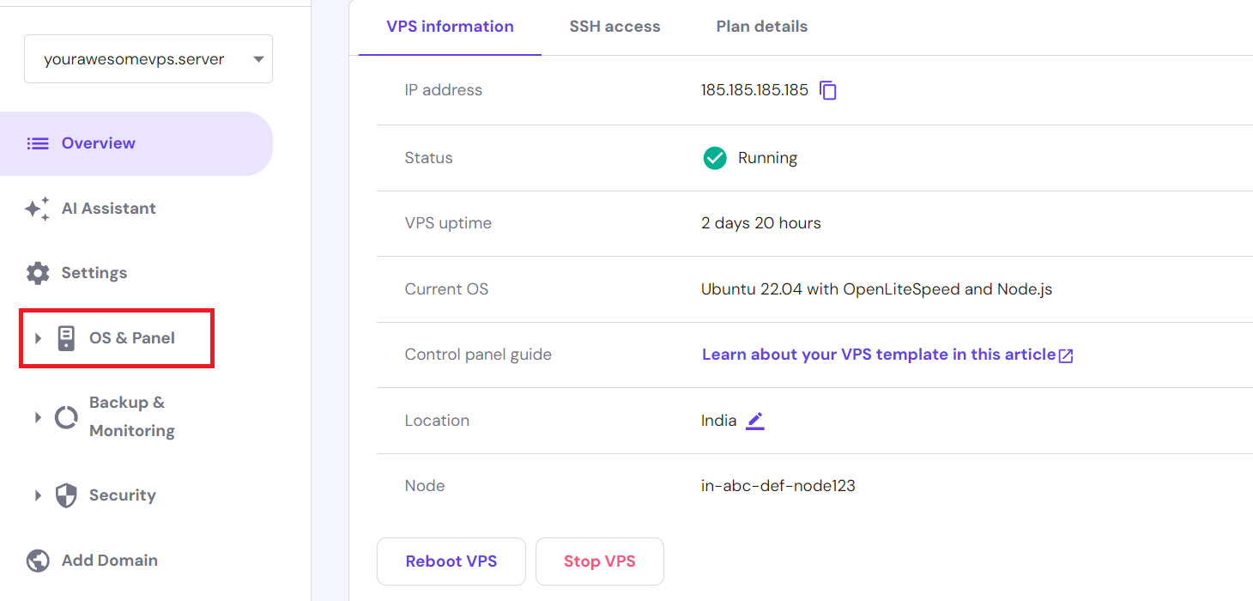Viewport: 1253px width, 601px height.
Task: Select the Security shield icon
Action: [x=65, y=495]
